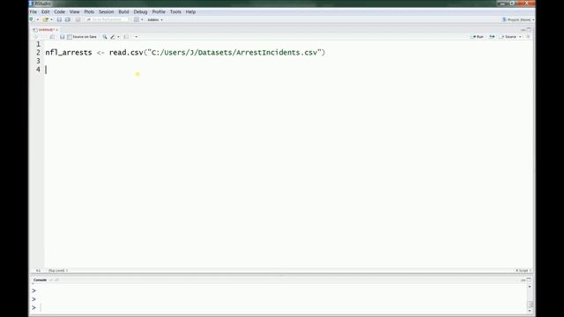Click the Source button

[508, 37]
